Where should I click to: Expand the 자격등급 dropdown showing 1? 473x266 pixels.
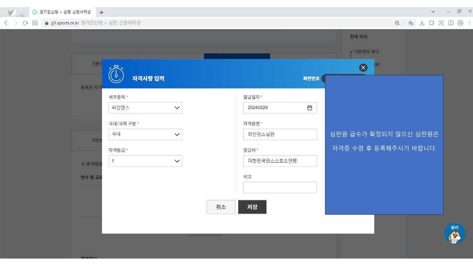coord(145,161)
